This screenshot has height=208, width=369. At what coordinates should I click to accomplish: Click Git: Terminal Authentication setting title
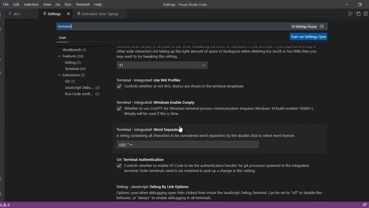[x=140, y=159]
